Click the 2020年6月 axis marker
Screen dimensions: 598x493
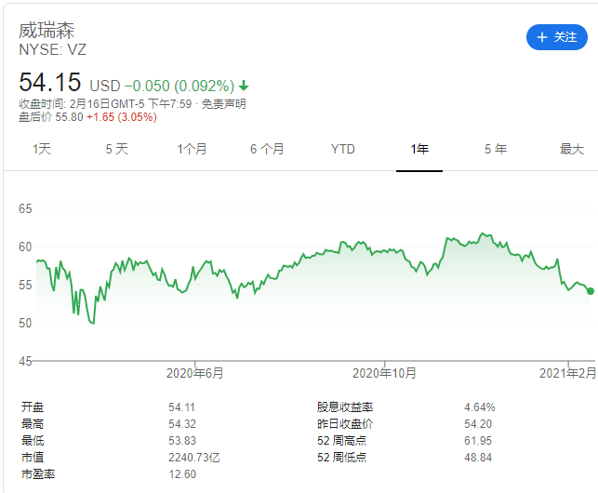click(195, 373)
